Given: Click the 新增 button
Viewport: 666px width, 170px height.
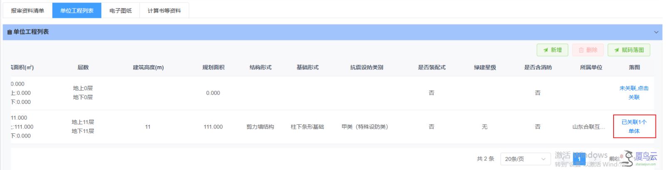Looking at the screenshot, I should tap(552, 50).
